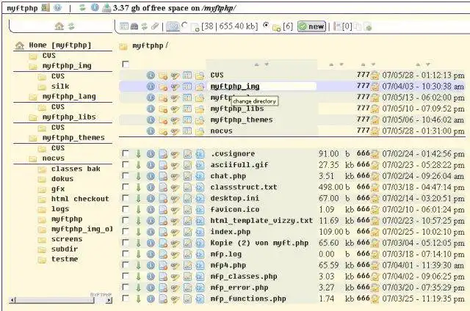Screen dimensions: 470x311
Task: Click the green download arrow for chat.php
Action: 138,176
